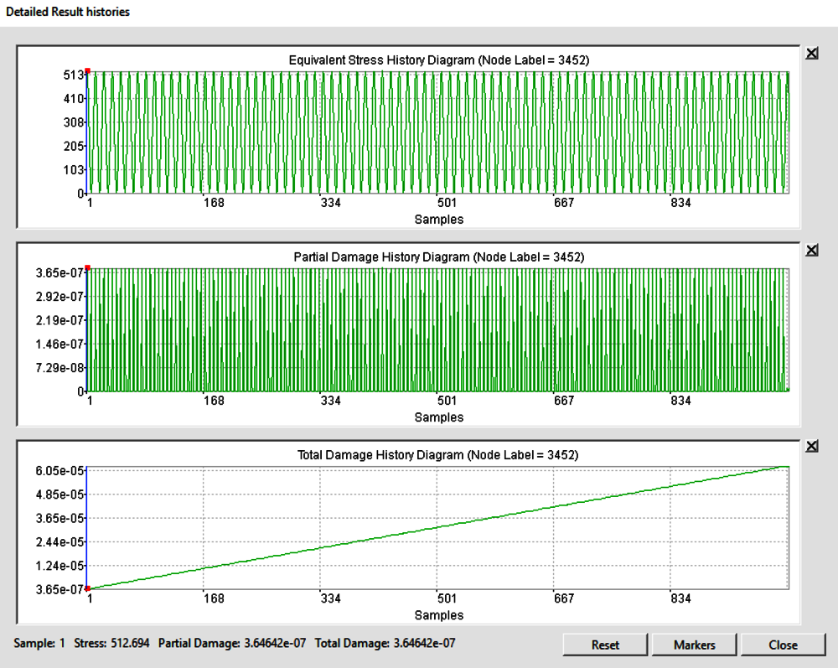This screenshot has height=668, width=838.
Task: Close the Partial Damage History Diagram panel
Action: coord(811,250)
